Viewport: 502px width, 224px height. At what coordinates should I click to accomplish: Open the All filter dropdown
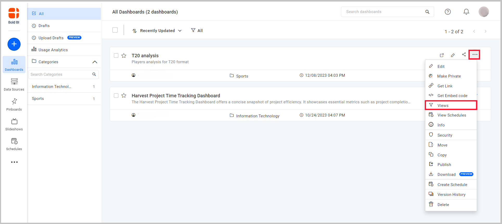(197, 31)
